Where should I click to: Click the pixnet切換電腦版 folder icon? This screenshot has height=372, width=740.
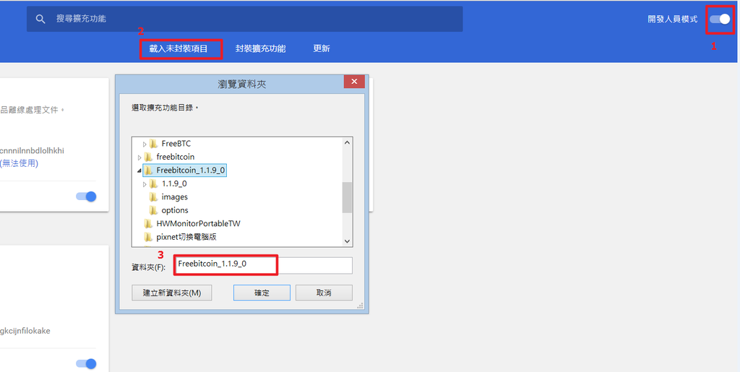147,237
